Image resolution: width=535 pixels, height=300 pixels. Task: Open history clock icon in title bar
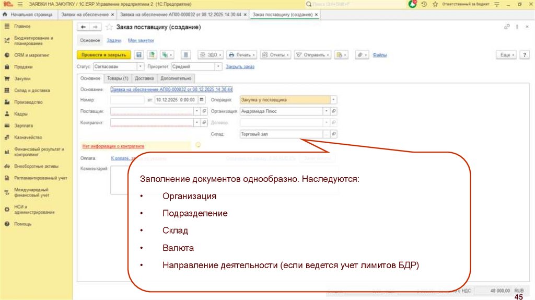(x=424, y=4)
